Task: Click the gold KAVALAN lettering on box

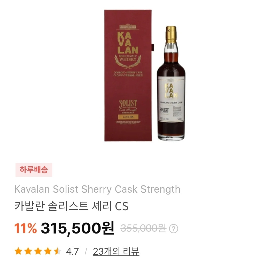Action: click(x=128, y=43)
